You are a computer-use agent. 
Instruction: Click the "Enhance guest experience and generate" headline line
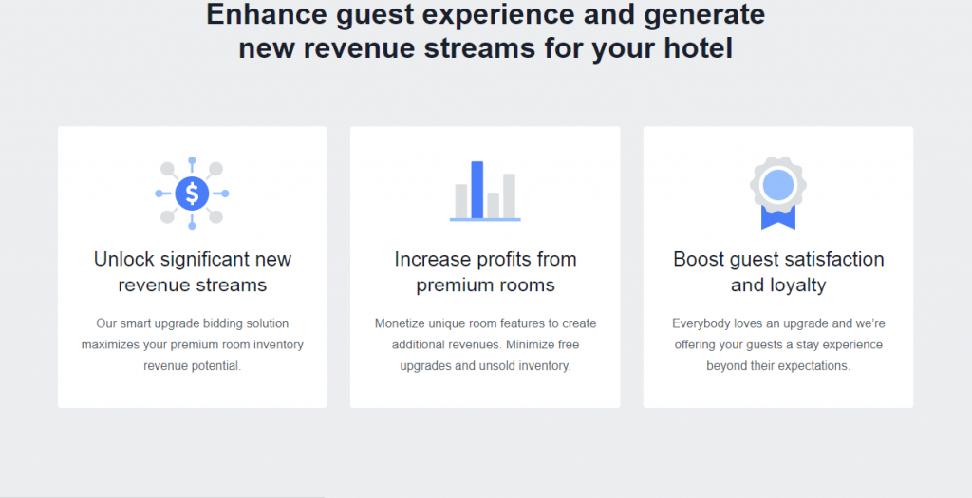coord(485,15)
